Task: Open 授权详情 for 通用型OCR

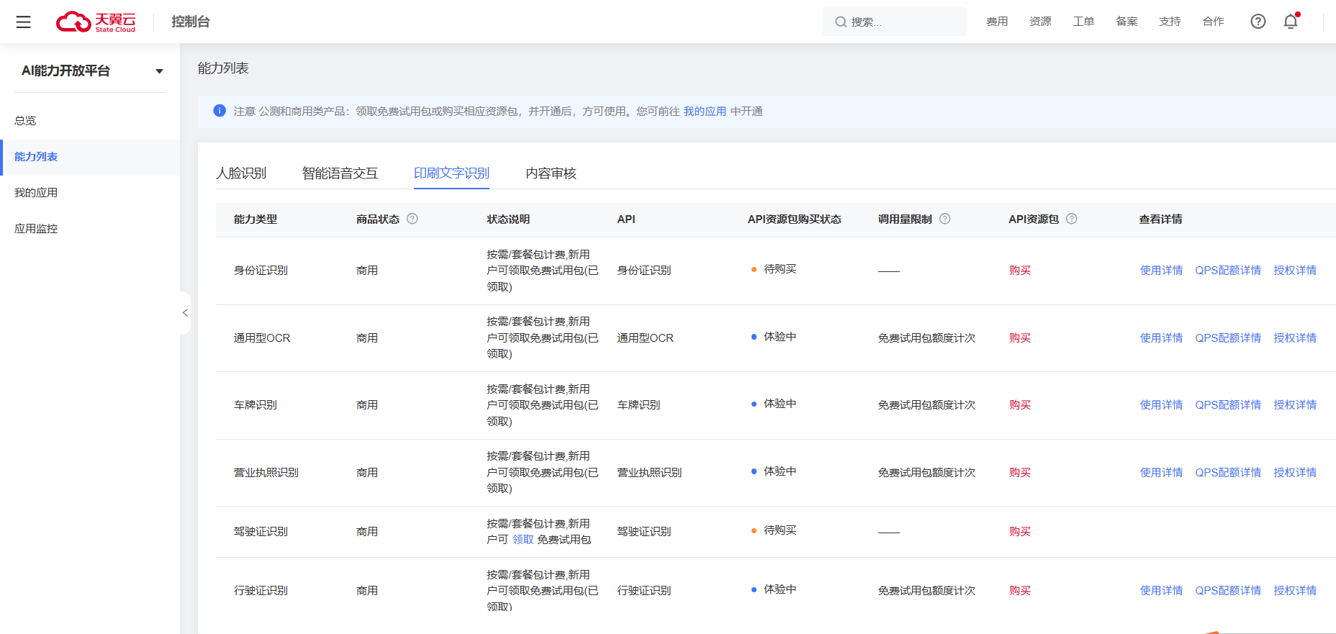Action: pyautogui.click(x=1295, y=338)
